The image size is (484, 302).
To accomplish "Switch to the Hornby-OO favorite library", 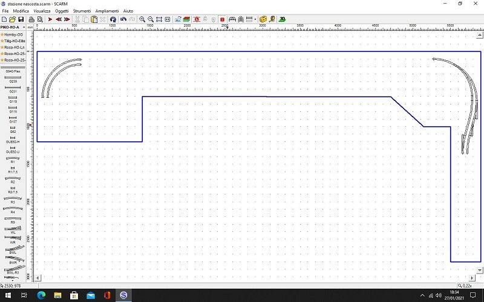I will (x=13, y=34).
